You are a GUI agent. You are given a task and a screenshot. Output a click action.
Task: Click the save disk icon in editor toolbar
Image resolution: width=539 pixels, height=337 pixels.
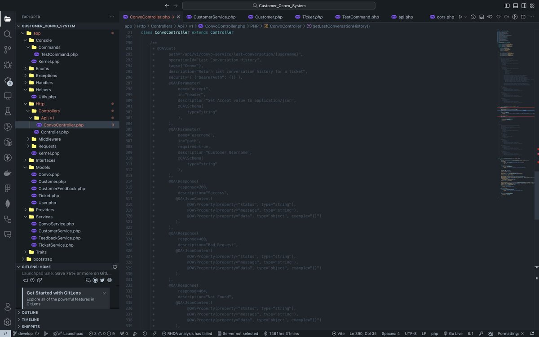tap(482, 17)
